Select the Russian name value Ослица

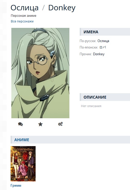[103, 41]
